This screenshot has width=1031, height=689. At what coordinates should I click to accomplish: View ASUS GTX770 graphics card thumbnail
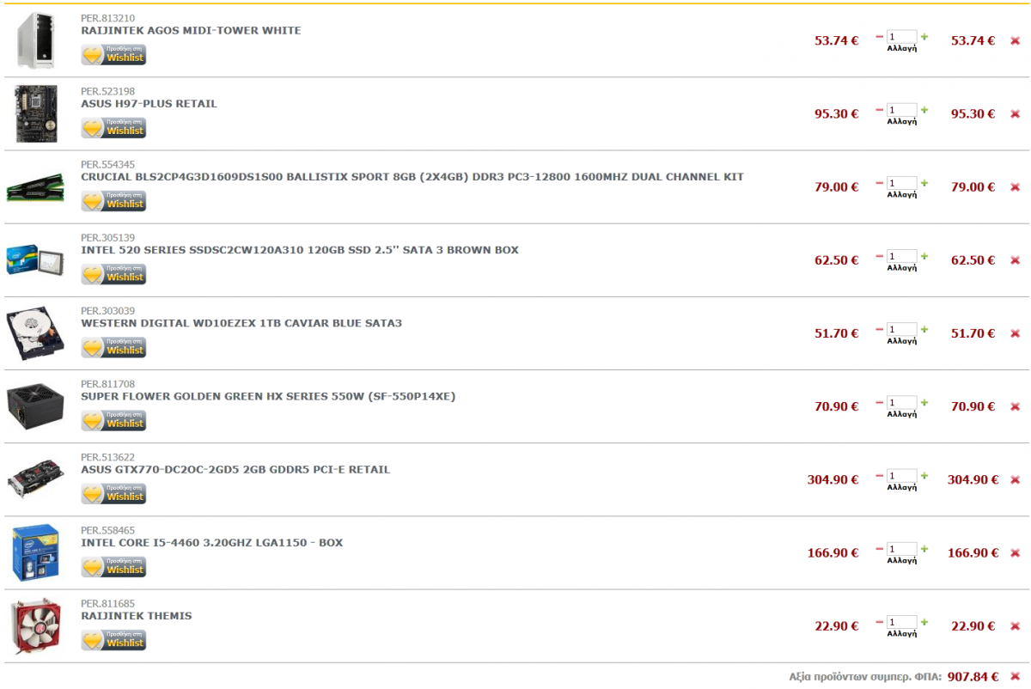35,479
